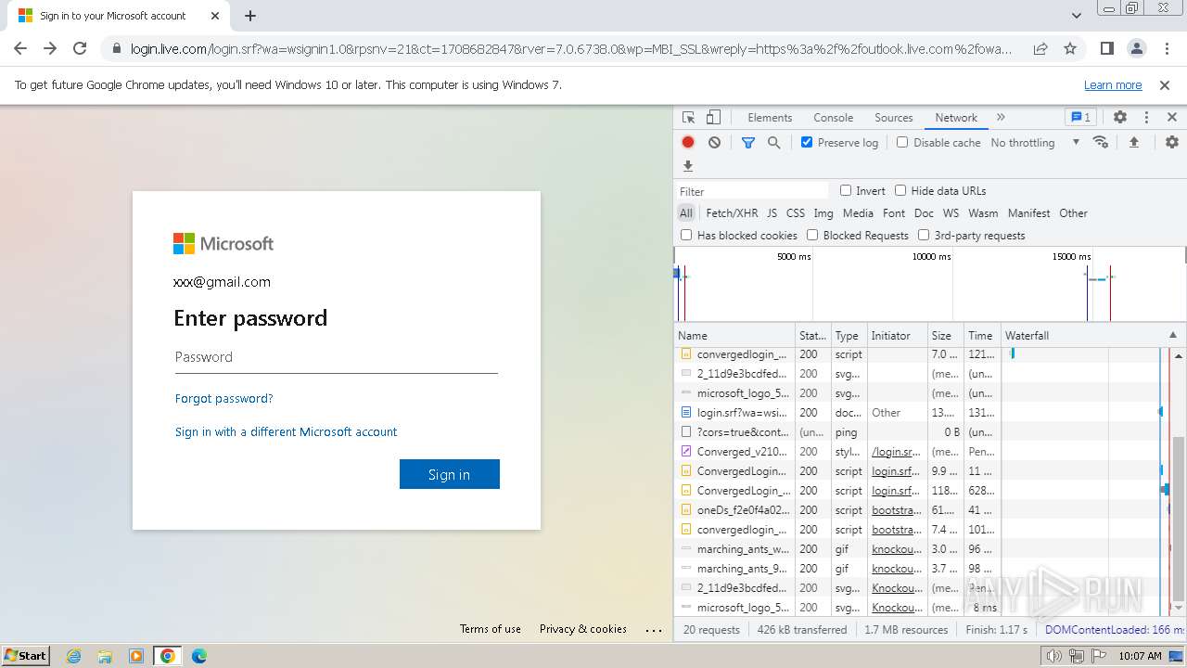Stop recording network log red button
Viewport: 1187px width, 668px height.
pyautogui.click(x=688, y=142)
